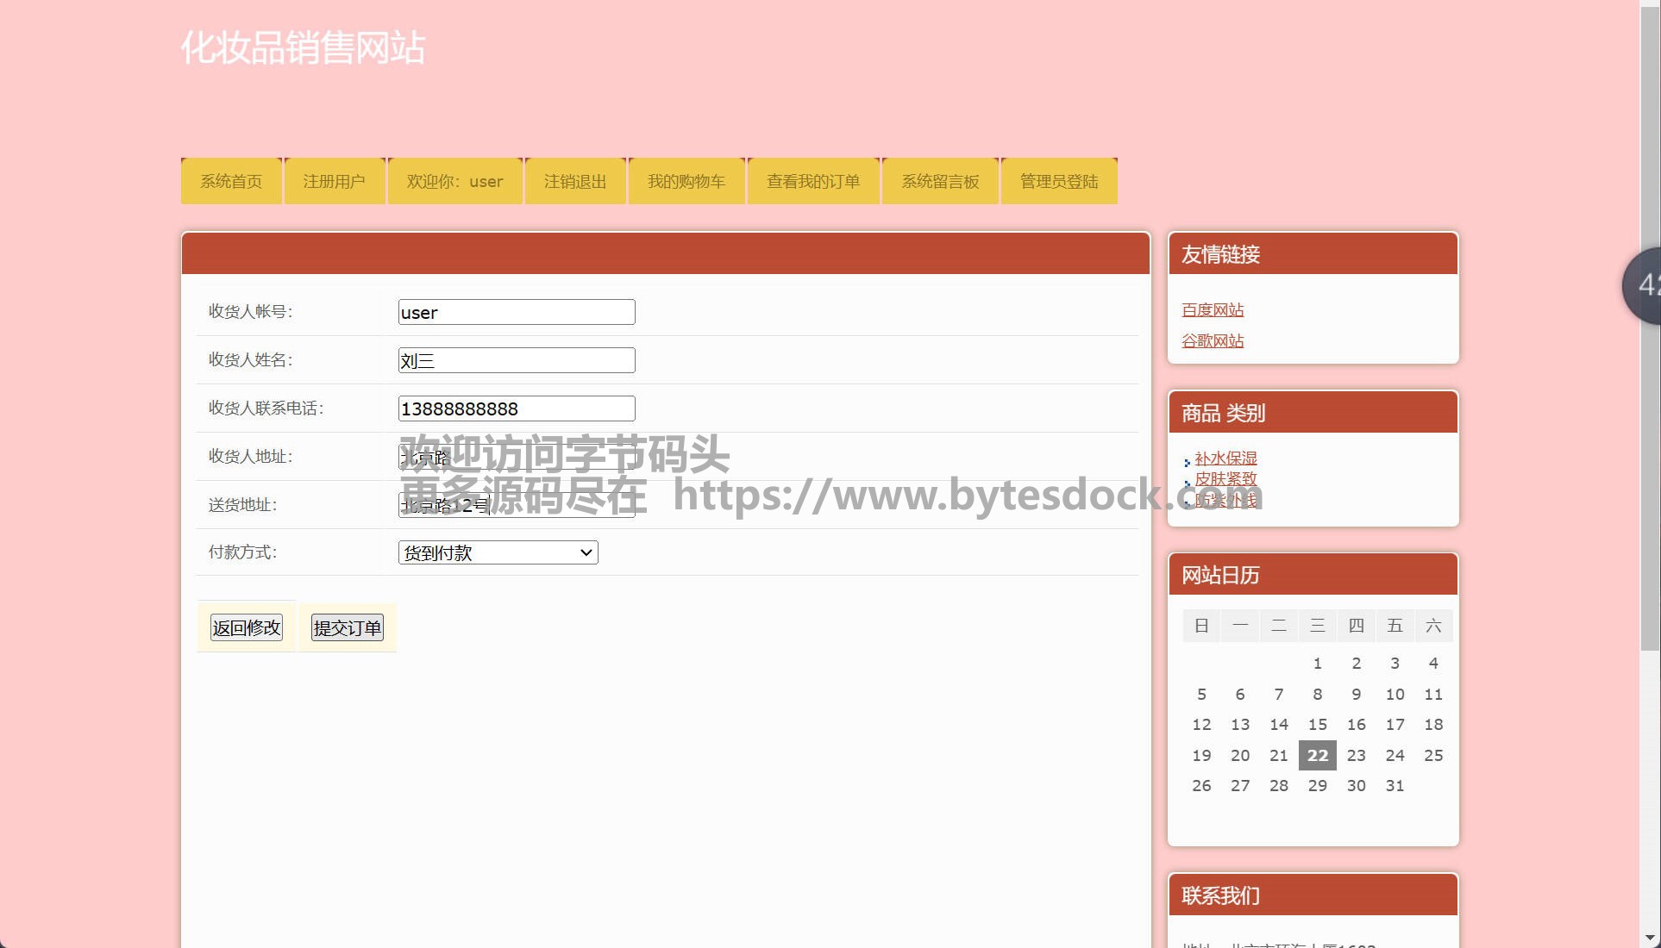Open the 谷歌网站 link

1213,341
